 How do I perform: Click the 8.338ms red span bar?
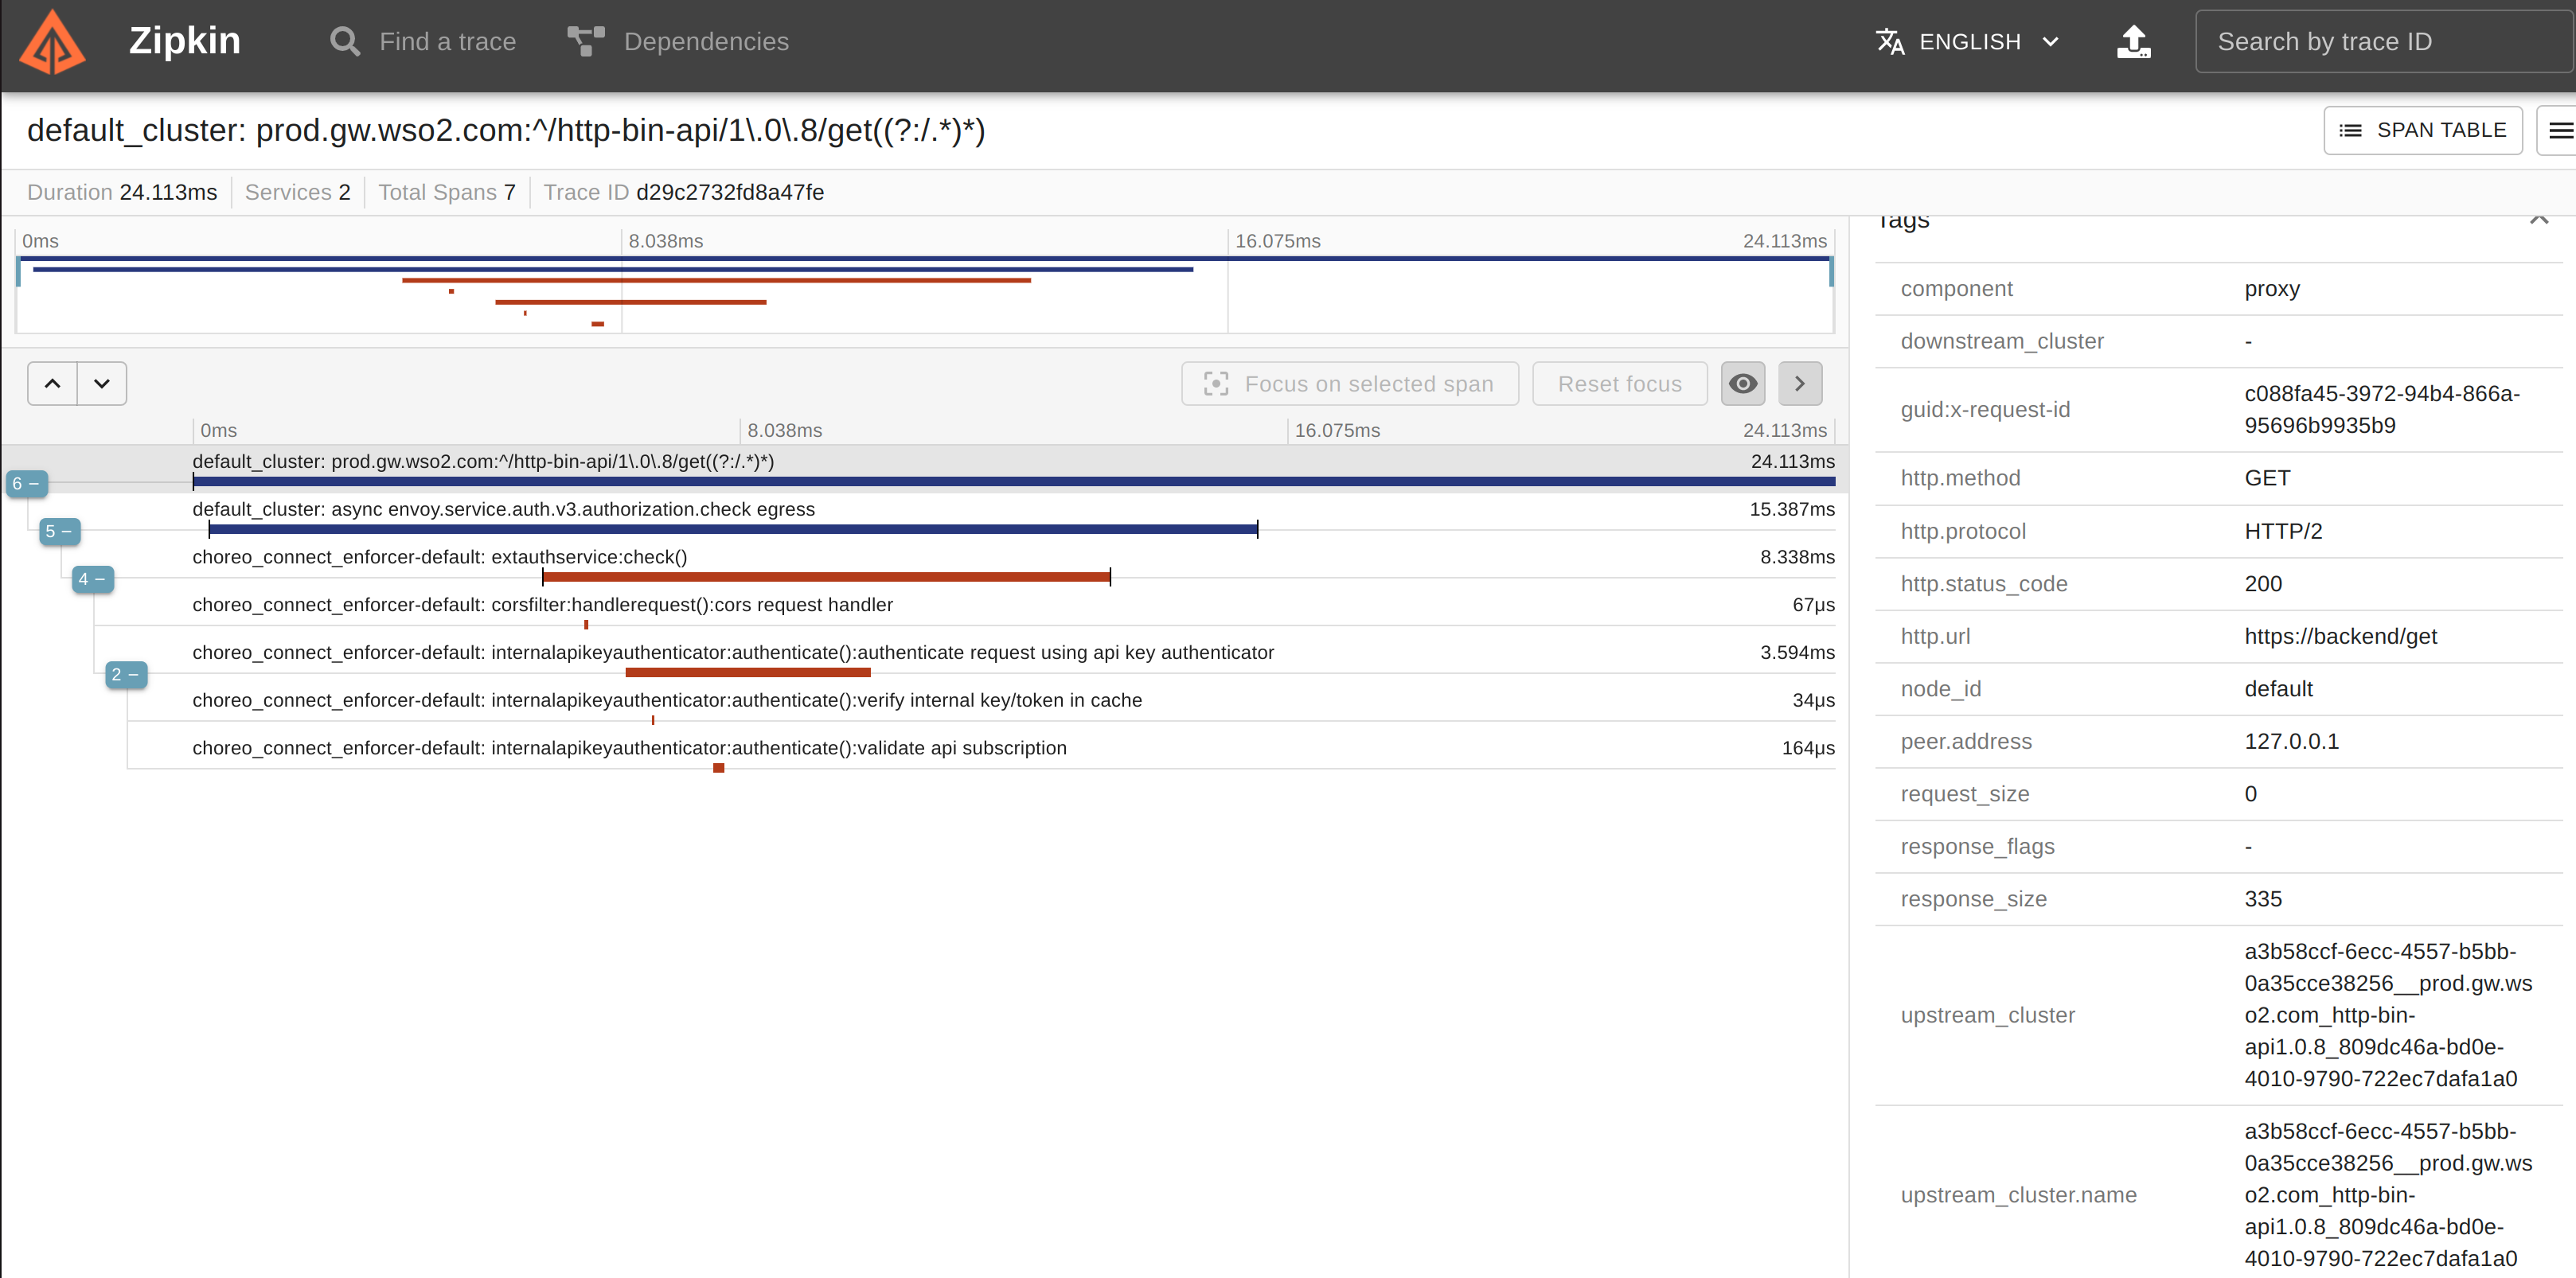[x=826, y=577]
